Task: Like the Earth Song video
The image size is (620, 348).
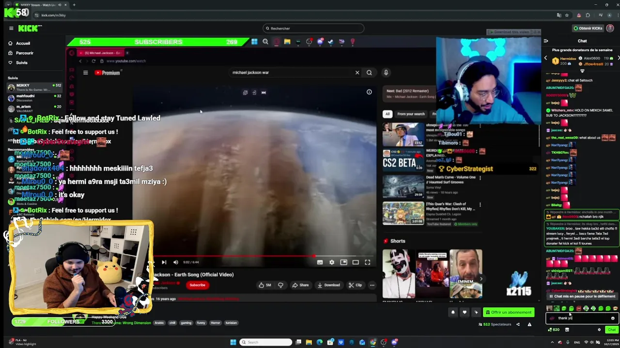Action: (x=265, y=285)
